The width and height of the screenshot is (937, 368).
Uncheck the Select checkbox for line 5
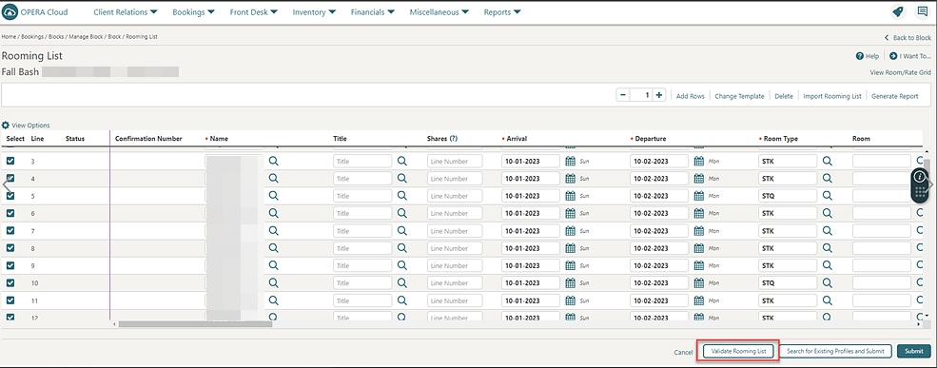click(x=10, y=196)
